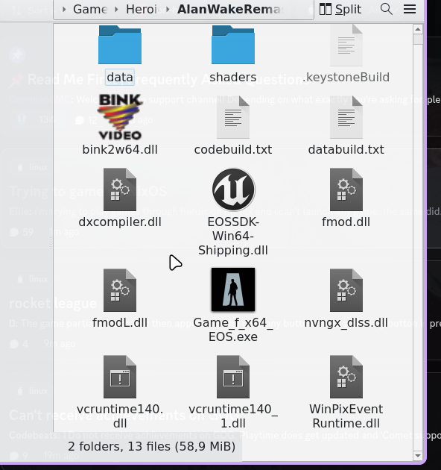
Task: Expand the arrow before Game breadcrumb
Action: pyautogui.click(x=64, y=9)
